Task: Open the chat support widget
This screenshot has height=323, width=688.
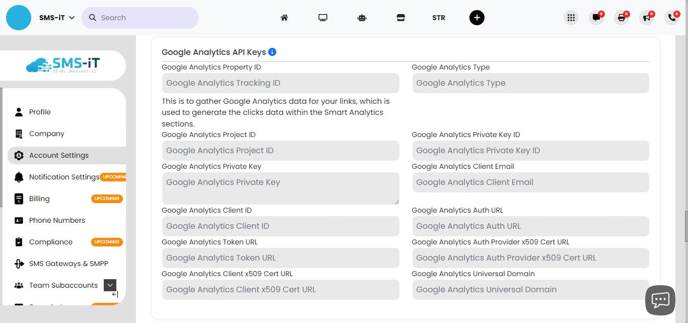Action: [x=660, y=300]
